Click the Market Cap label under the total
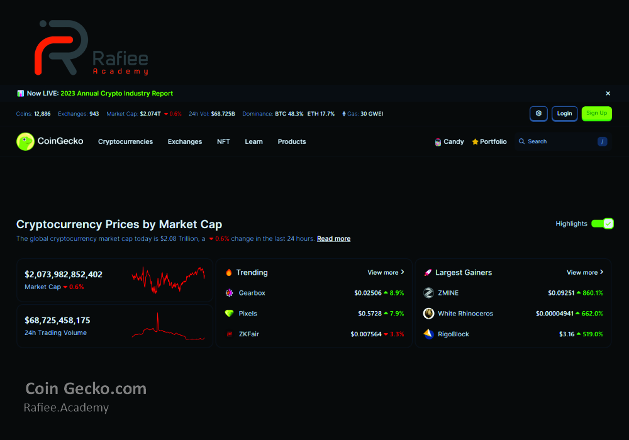 click(x=43, y=287)
